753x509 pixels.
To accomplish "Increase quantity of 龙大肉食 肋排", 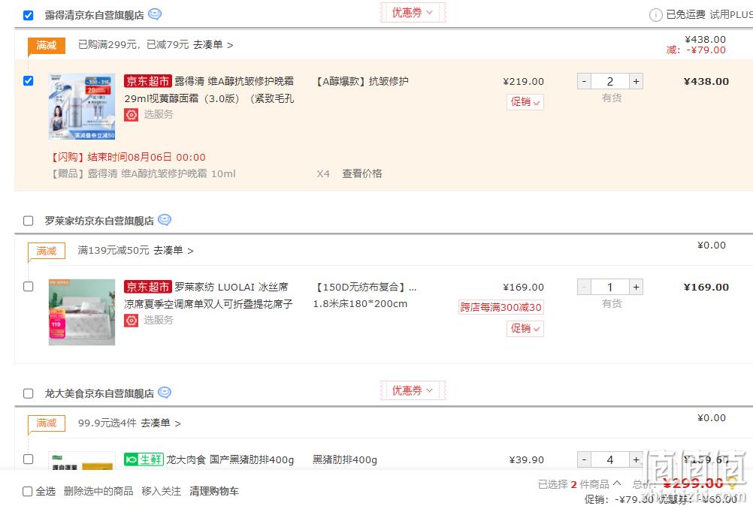I will click(x=636, y=459).
